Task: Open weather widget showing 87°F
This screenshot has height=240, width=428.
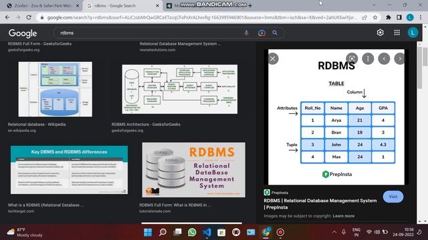Action: (25, 232)
